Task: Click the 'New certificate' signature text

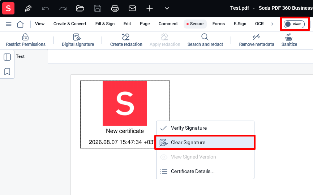Action: [x=125, y=131]
